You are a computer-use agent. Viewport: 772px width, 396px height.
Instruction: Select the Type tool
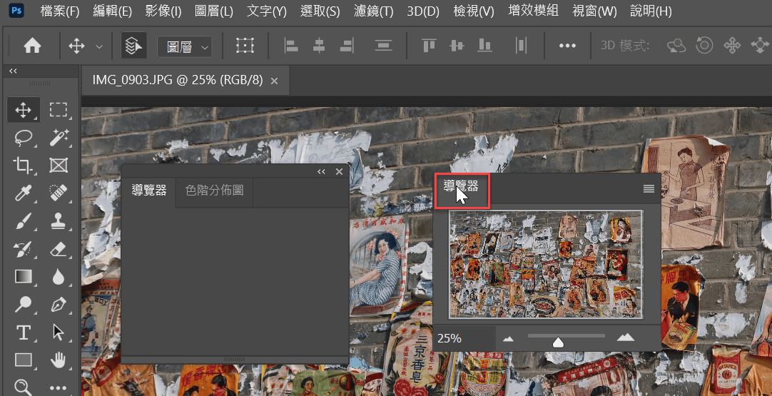coord(23,332)
